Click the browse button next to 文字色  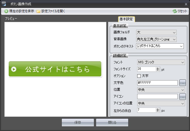coord(182,83)
